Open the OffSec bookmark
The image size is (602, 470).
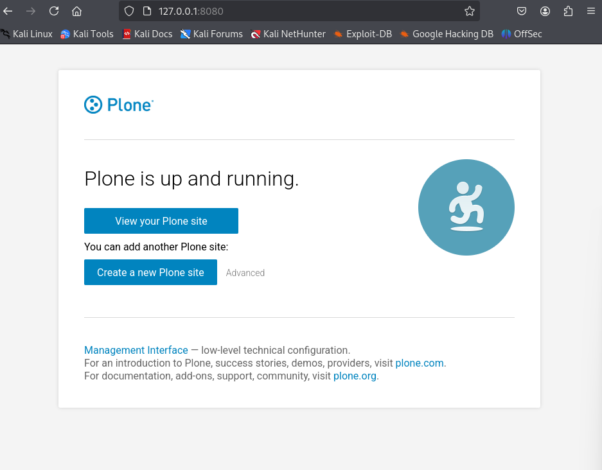pyautogui.click(x=522, y=34)
